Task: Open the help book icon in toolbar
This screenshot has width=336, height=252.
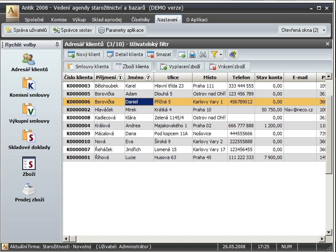Action: click(233, 55)
